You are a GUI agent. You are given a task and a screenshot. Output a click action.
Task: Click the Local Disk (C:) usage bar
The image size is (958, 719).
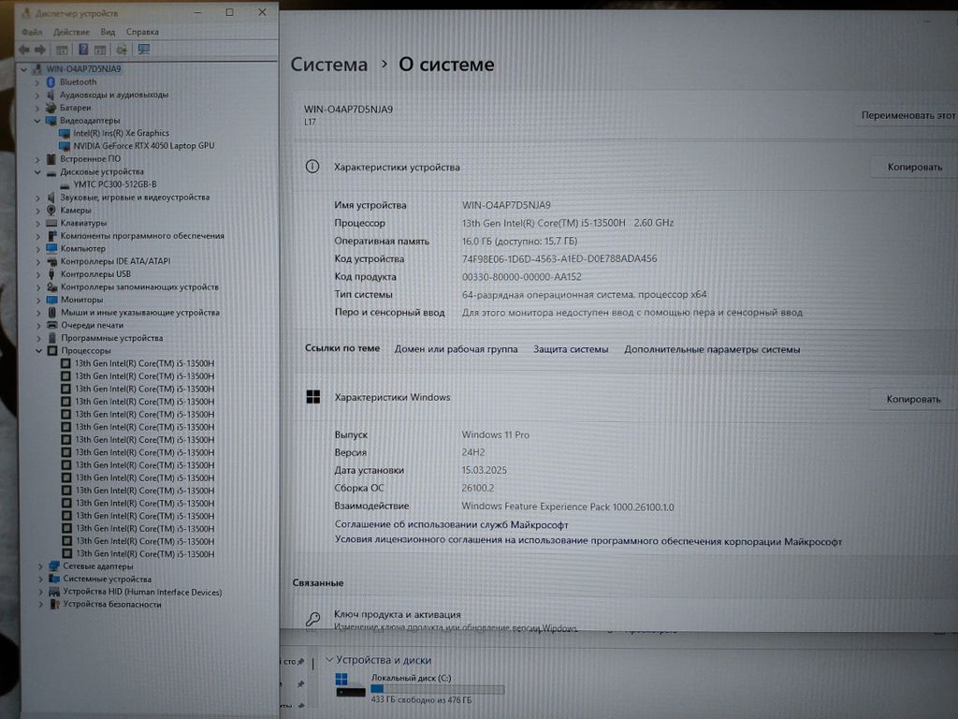point(437,690)
